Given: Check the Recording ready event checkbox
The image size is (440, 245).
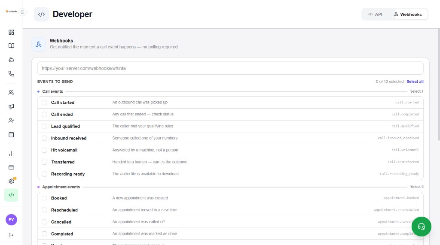Looking at the screenshot, I should pos(44,174).
